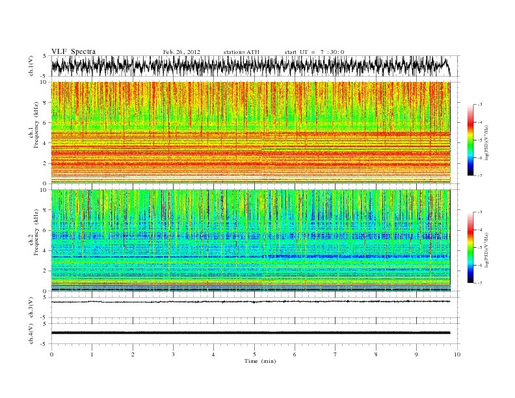The width and height of the screenshot is (515, 398).
Task: Click the ch.2 "Frequency (kHz)" axis label
Action: pyautogui.click(x=36, y=232)
